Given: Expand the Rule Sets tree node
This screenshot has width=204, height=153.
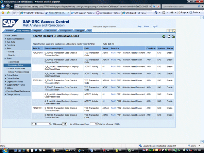Looking at the screenshot, I should point(5,42).
